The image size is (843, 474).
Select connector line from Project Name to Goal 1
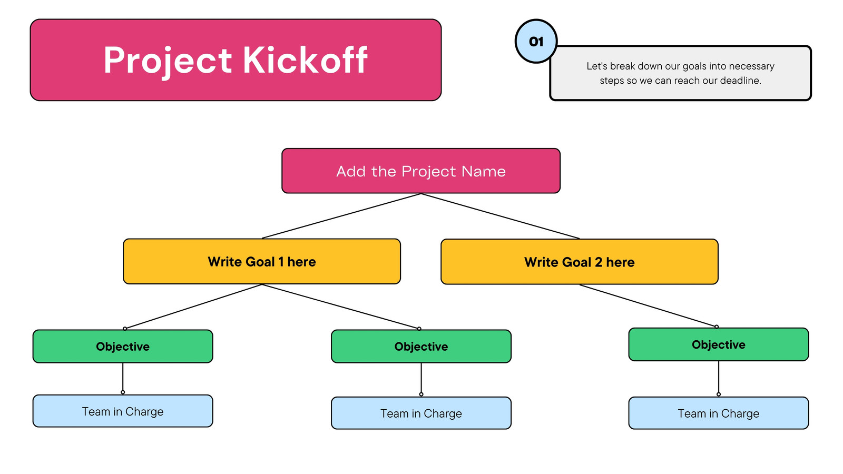341,216
